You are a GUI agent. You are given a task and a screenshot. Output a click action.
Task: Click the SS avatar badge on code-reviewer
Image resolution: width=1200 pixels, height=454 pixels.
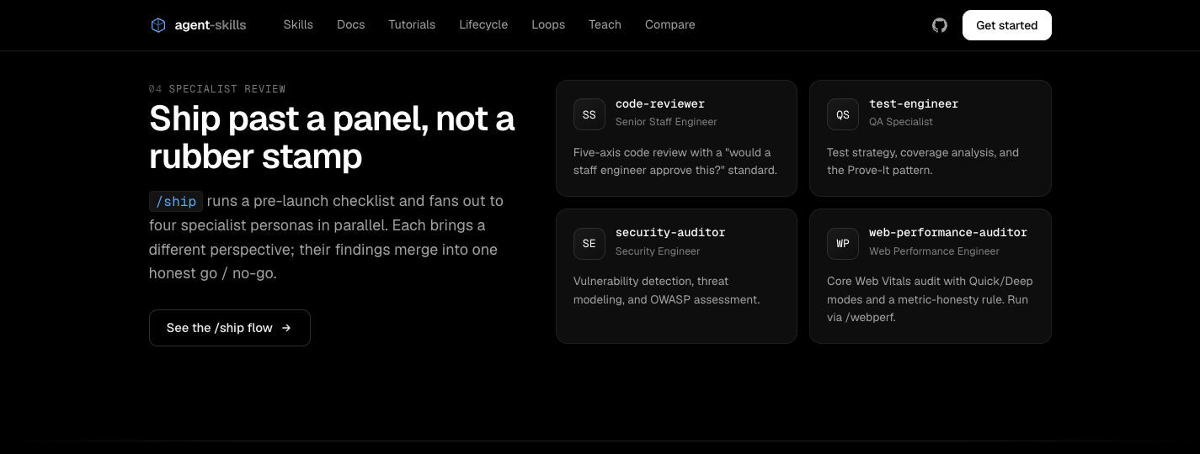[x=589, y=114]
